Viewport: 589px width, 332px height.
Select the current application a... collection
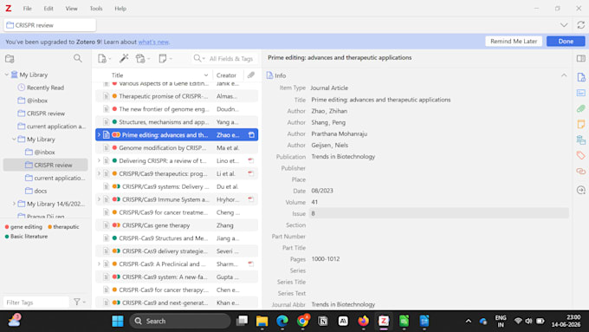click(x=56, y=127)
